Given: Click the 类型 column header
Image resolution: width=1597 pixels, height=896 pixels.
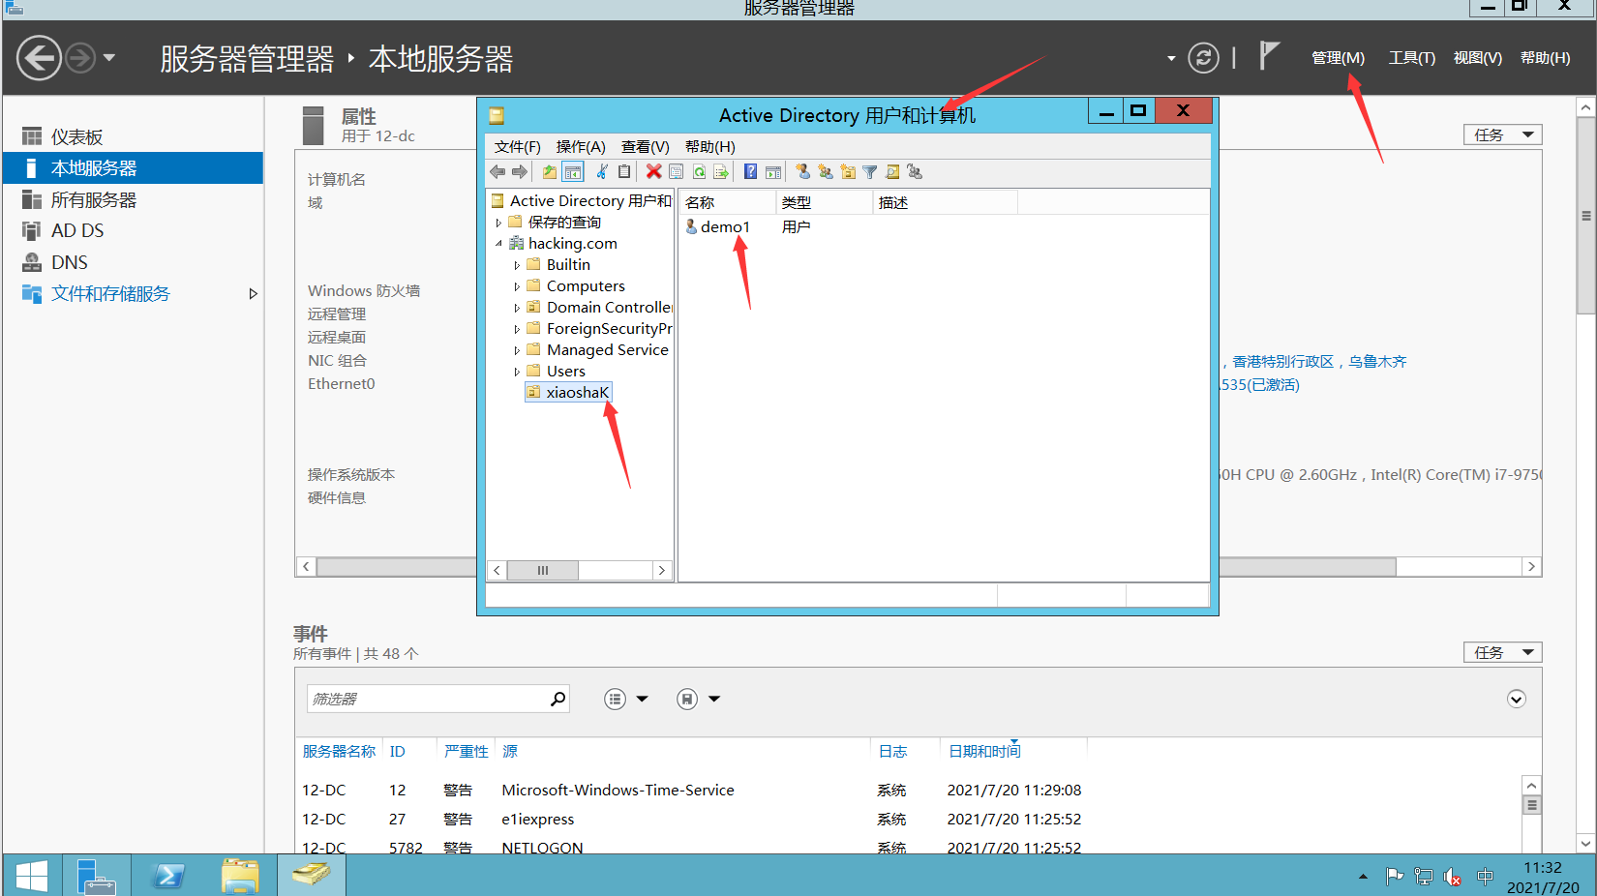Looking at the screenshot, I should pos(825,202).
